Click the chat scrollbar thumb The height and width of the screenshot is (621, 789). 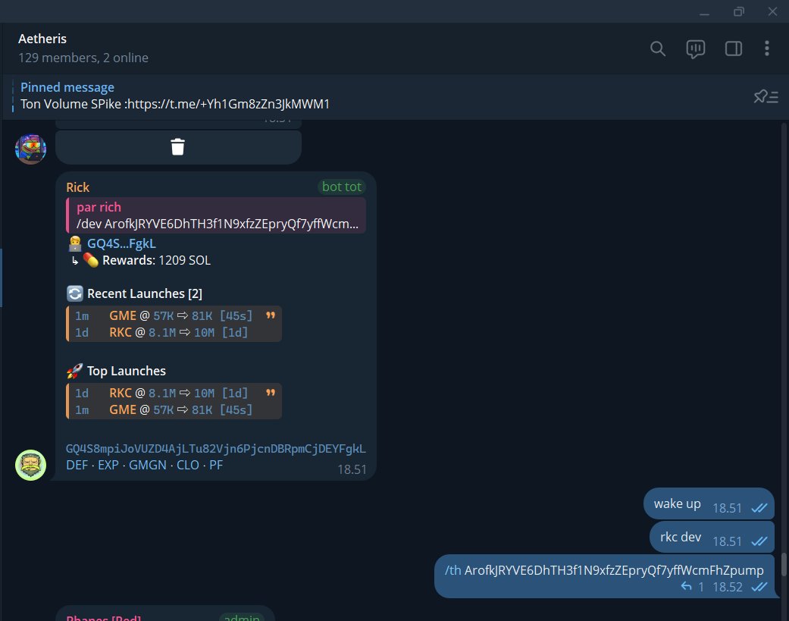pyautogui.click(x=784, y=565)
